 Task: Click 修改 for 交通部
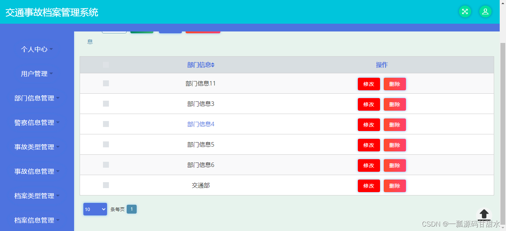coord(369,186)
